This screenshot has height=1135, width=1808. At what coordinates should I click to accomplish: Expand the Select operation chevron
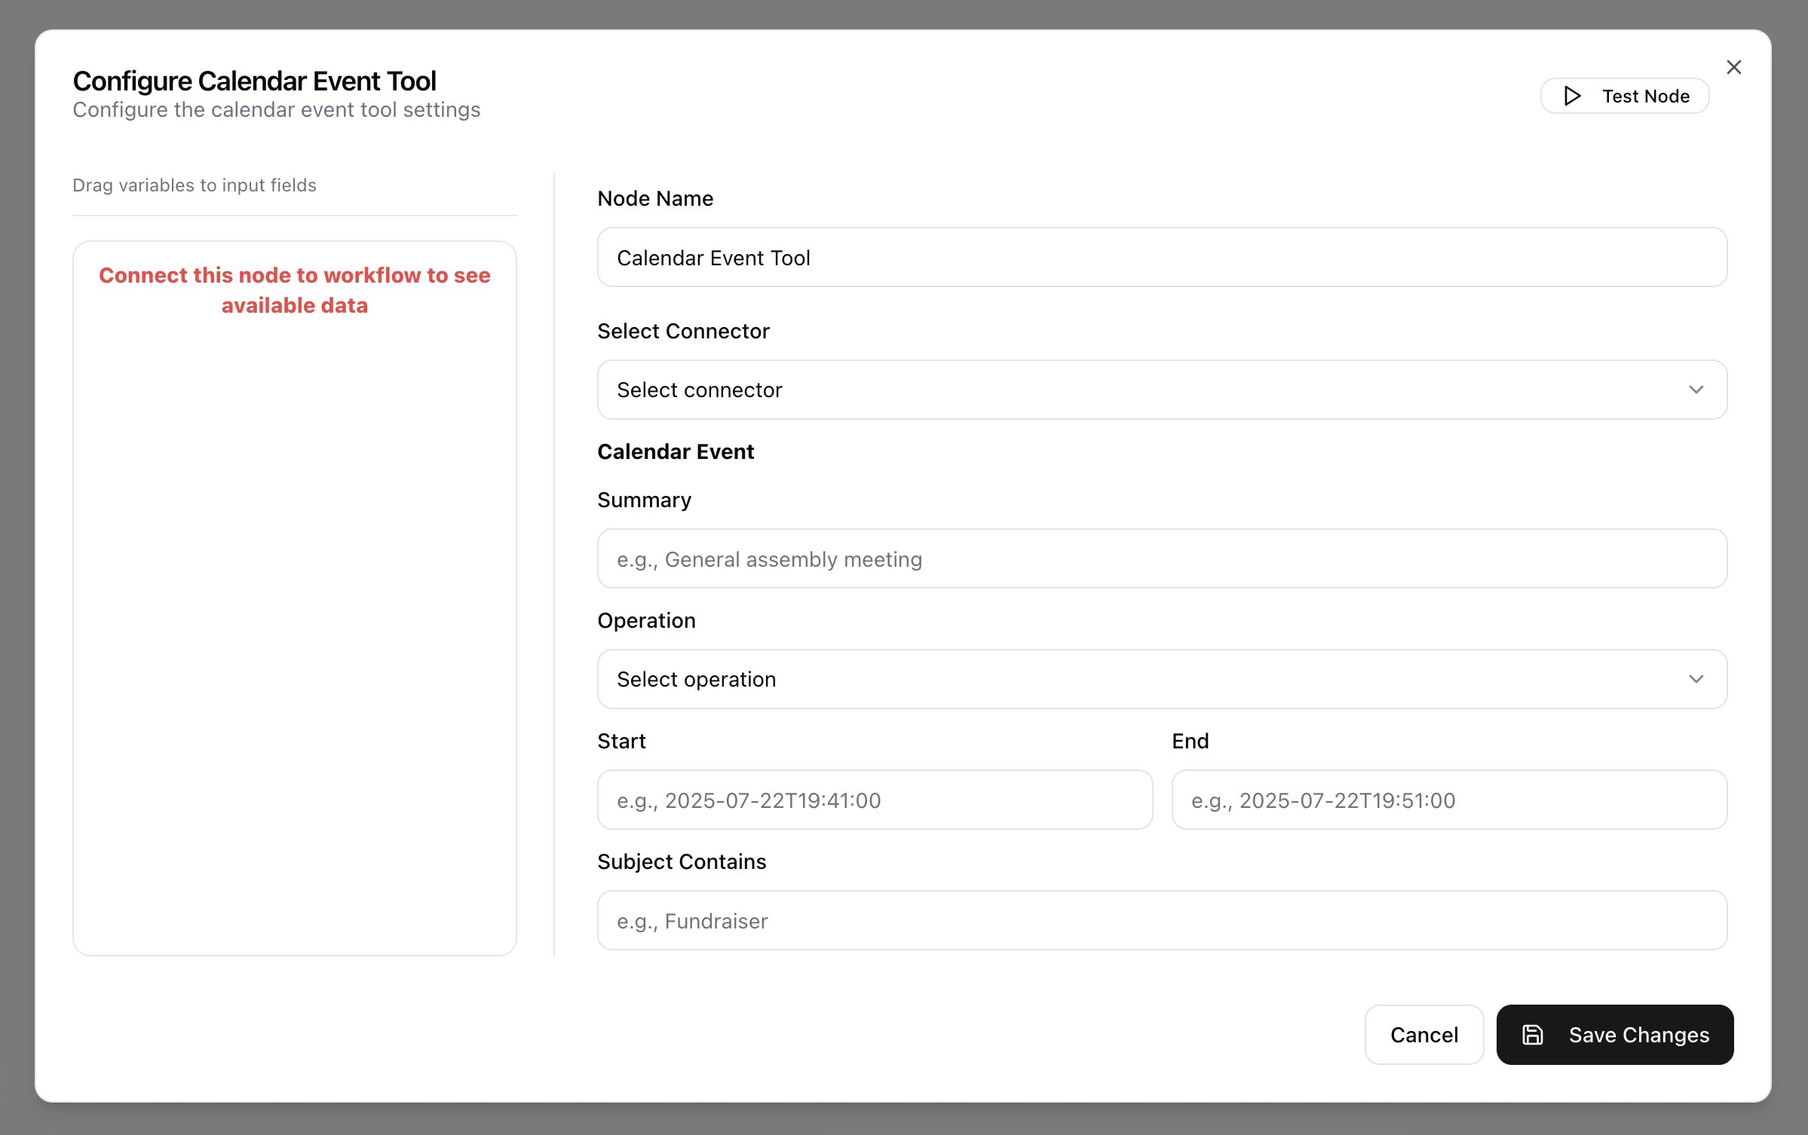pos(1696,679)
